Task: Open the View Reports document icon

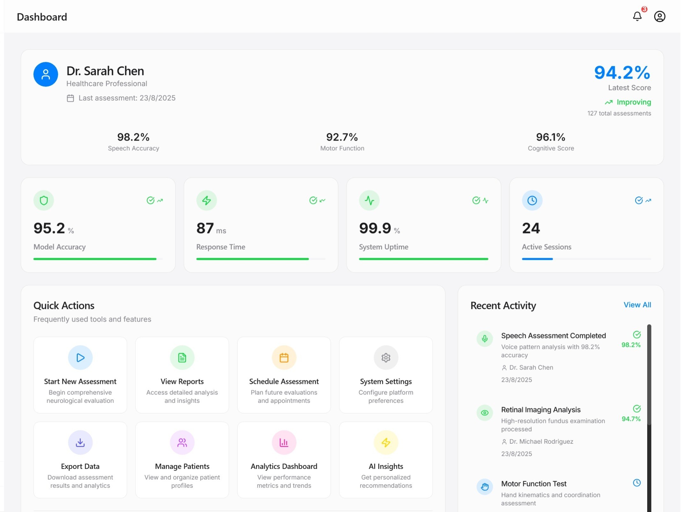Action: coord(182,357)
